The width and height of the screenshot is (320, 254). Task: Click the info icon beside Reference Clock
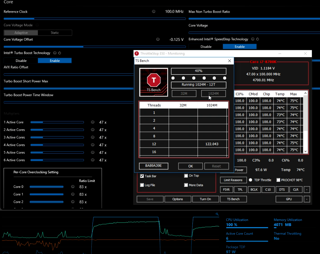[154, 11]
